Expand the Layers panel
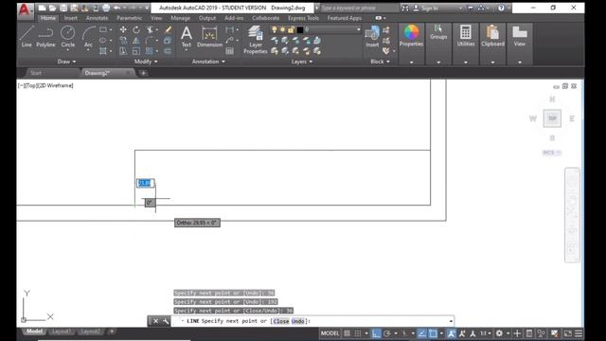This screenshot has width=606, height=341. (302, 62)
